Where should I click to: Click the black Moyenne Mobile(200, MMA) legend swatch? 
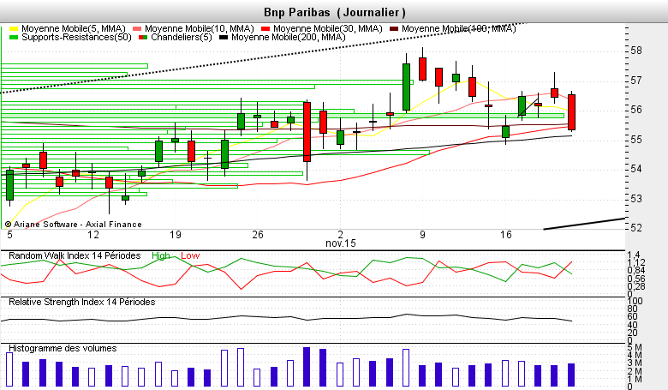pos(224,38)
